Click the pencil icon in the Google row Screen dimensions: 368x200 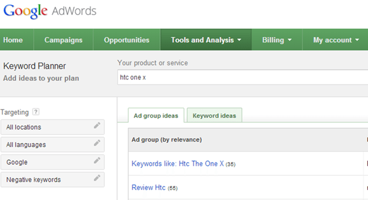coord(97,160)
